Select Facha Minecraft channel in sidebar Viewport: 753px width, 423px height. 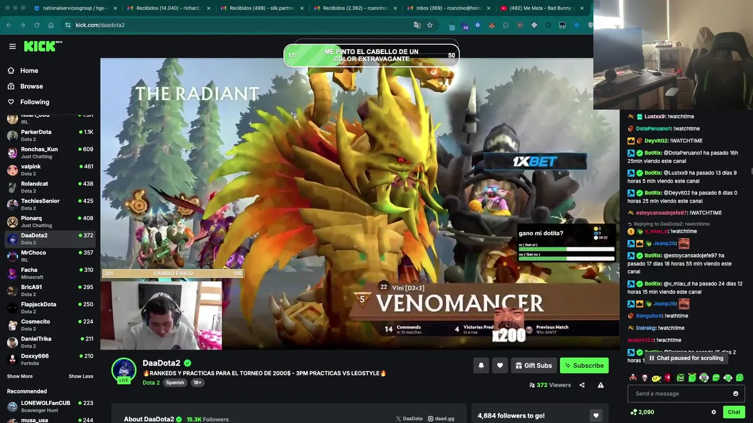50,273
